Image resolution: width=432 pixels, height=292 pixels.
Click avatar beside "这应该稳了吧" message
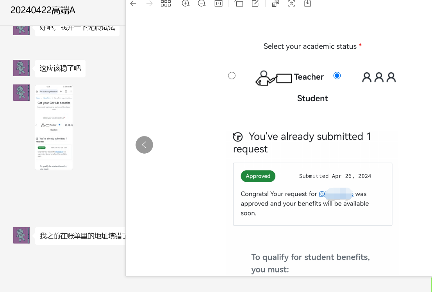[x=21, y=68]
